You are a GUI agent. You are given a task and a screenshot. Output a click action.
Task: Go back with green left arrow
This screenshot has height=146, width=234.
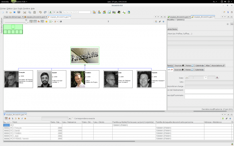point(50,12)
